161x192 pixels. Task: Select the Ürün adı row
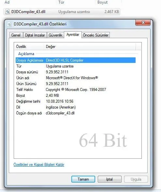coord(76,78)
